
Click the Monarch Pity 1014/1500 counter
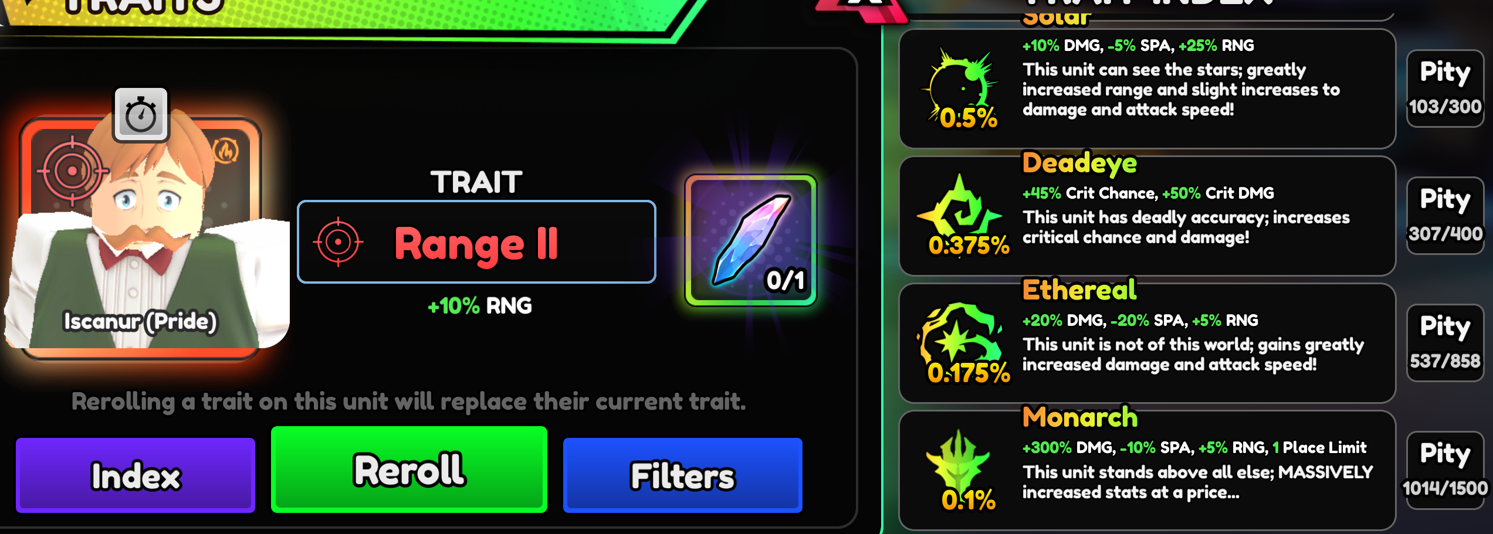pos(1445,470)
